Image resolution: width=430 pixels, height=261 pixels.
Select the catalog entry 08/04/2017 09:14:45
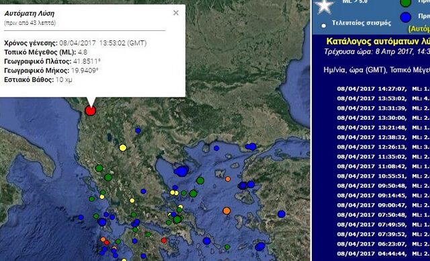384,195
